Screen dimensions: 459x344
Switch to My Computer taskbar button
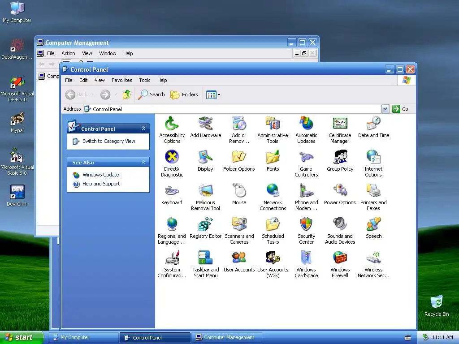(x=83, y=337)
